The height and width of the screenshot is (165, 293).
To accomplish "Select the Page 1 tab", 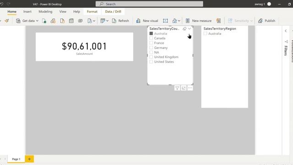I will coord(16,159).
